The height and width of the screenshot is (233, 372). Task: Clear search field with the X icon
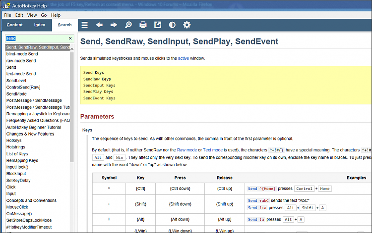pyautogui.click(x=70, y=38)
